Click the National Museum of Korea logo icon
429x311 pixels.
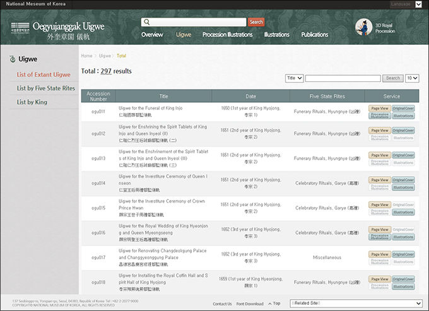tap(20, 28)
